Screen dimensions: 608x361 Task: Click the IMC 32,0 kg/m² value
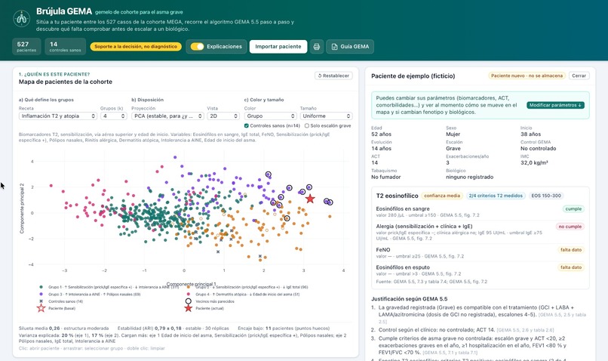[x=534, y=162]
